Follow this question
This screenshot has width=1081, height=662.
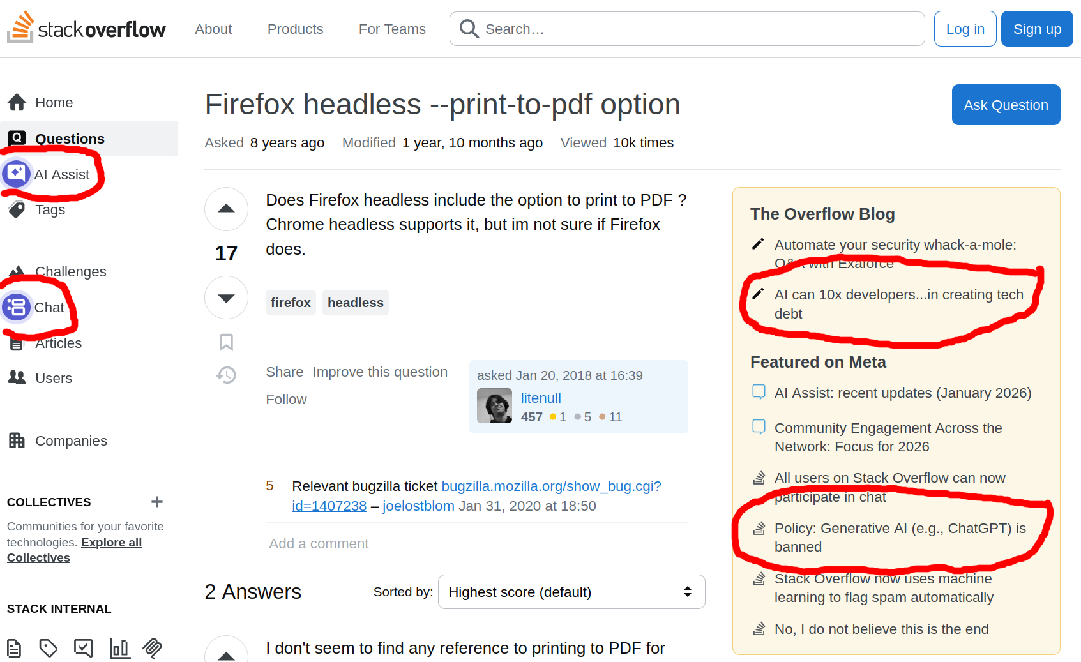point(286,400)
